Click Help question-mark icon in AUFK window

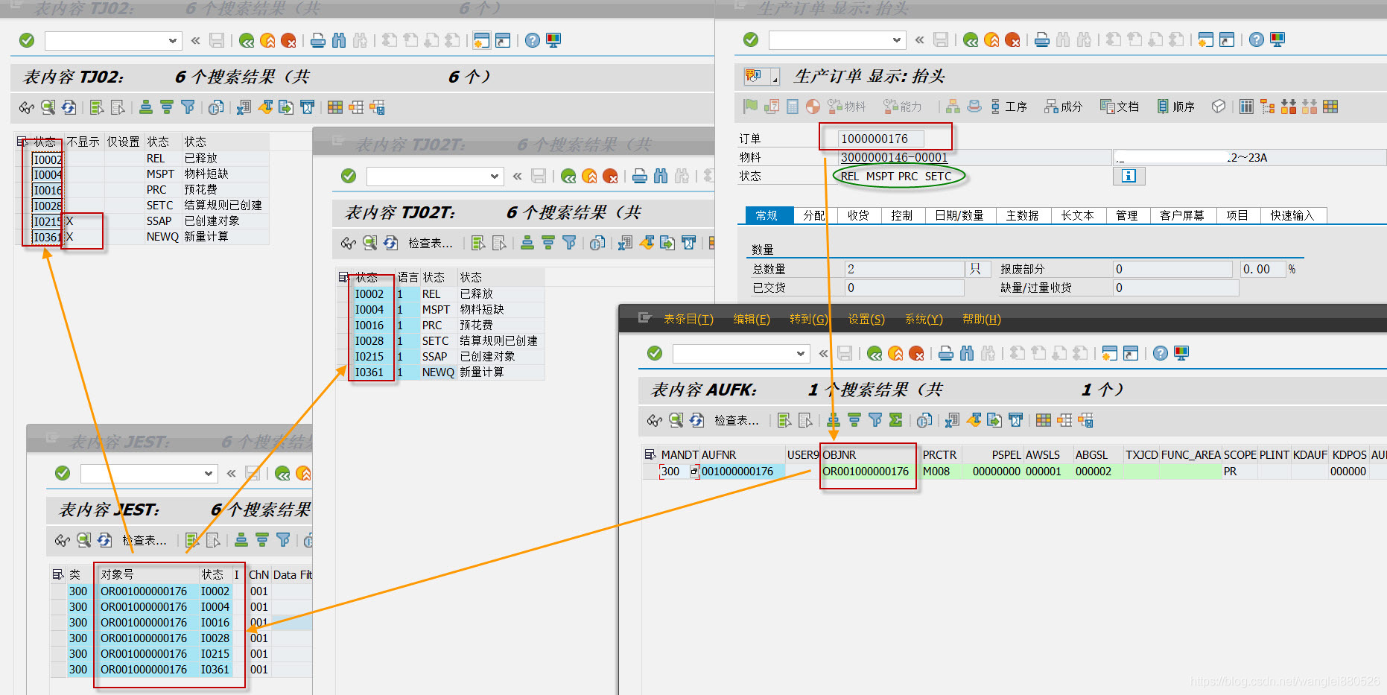[x=1160, y=353]
